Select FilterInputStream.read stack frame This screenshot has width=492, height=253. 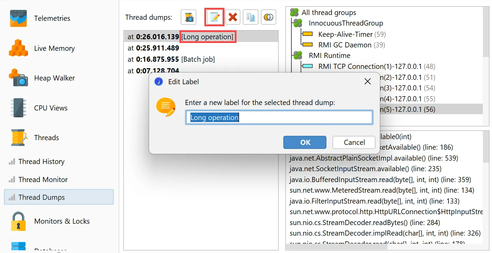(x=374, y=201)
